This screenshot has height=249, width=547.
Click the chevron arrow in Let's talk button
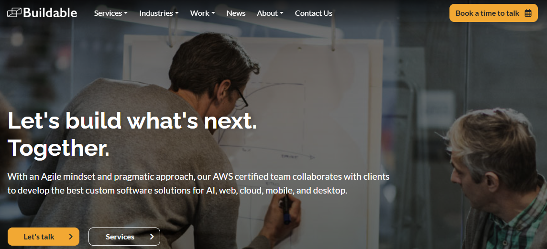point(71,237)
